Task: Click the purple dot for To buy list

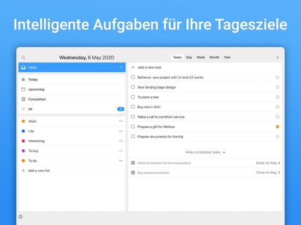Action: pyautogui.click(x=23, y=151)
